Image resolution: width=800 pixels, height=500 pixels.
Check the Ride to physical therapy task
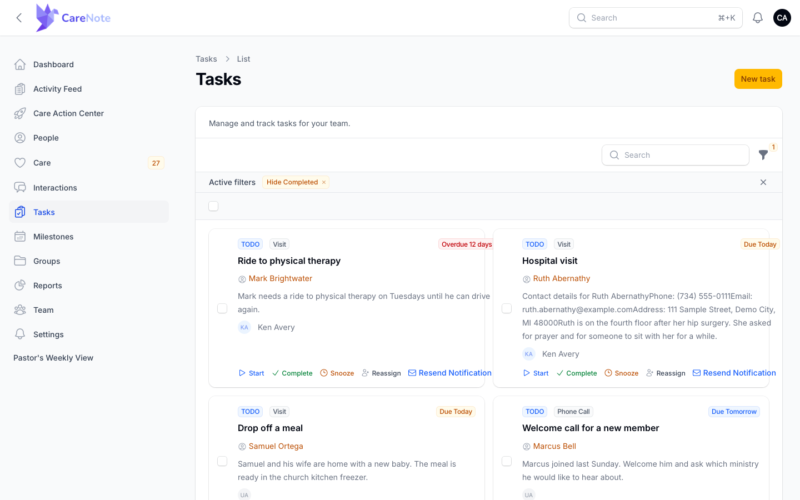(222, 308)
